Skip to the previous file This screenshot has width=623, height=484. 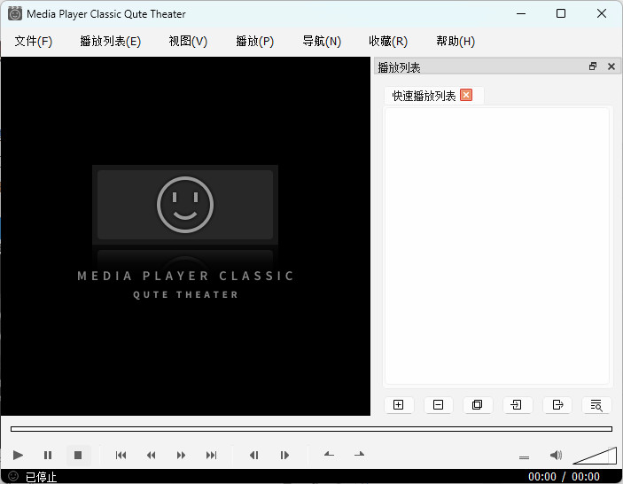point(121,455)
